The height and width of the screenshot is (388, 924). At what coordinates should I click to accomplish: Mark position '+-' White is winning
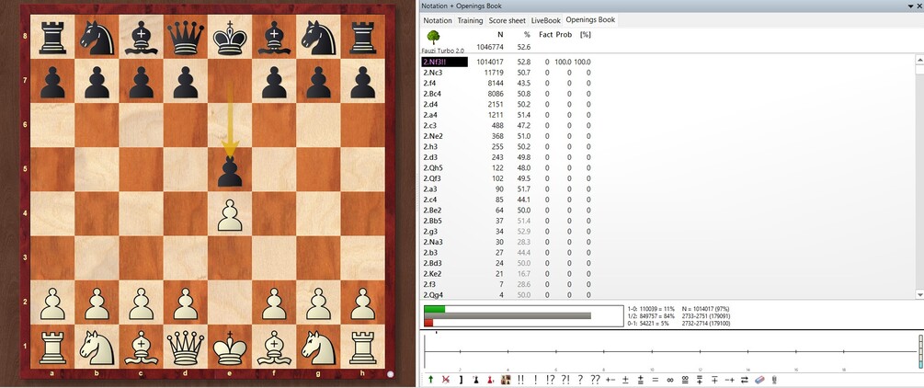point(610,380)
